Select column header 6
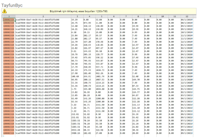202x139 pixels. pyautogui.click(x=114, y=16)
